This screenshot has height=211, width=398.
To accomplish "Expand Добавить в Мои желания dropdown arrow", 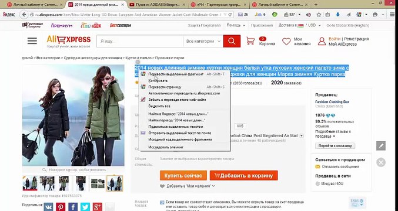I will [213, 186].
